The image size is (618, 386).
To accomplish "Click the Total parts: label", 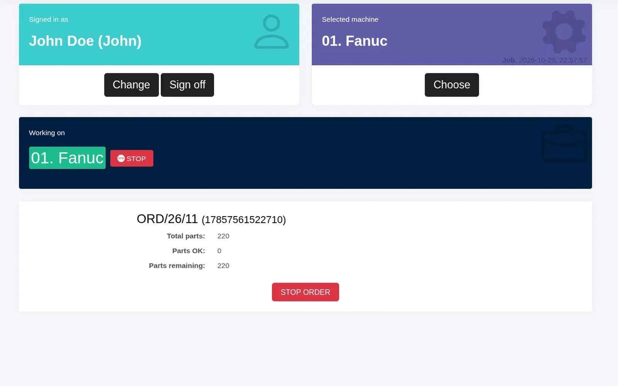I will click(186, 236).
